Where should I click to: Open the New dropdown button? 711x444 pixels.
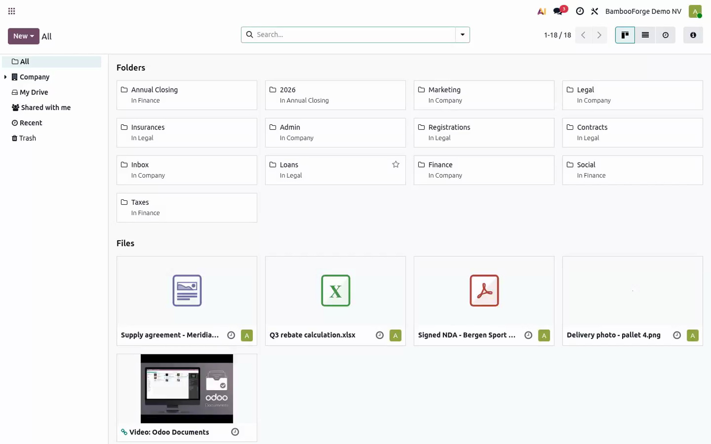click(24, 36)
